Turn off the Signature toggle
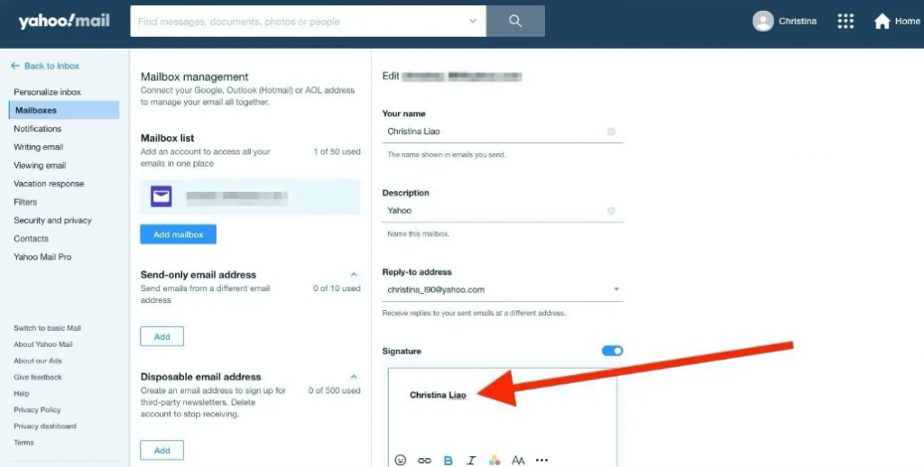Screen dimensions: 924x467 613,351
